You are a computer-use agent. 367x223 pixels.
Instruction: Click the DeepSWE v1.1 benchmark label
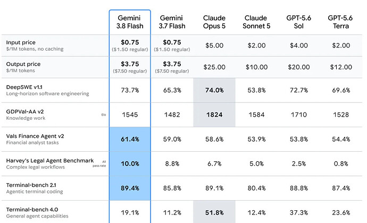pyautogui.click(x=24, y=87)
